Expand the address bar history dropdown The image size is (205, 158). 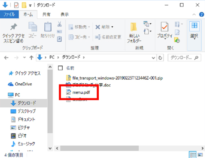[153, 58]
